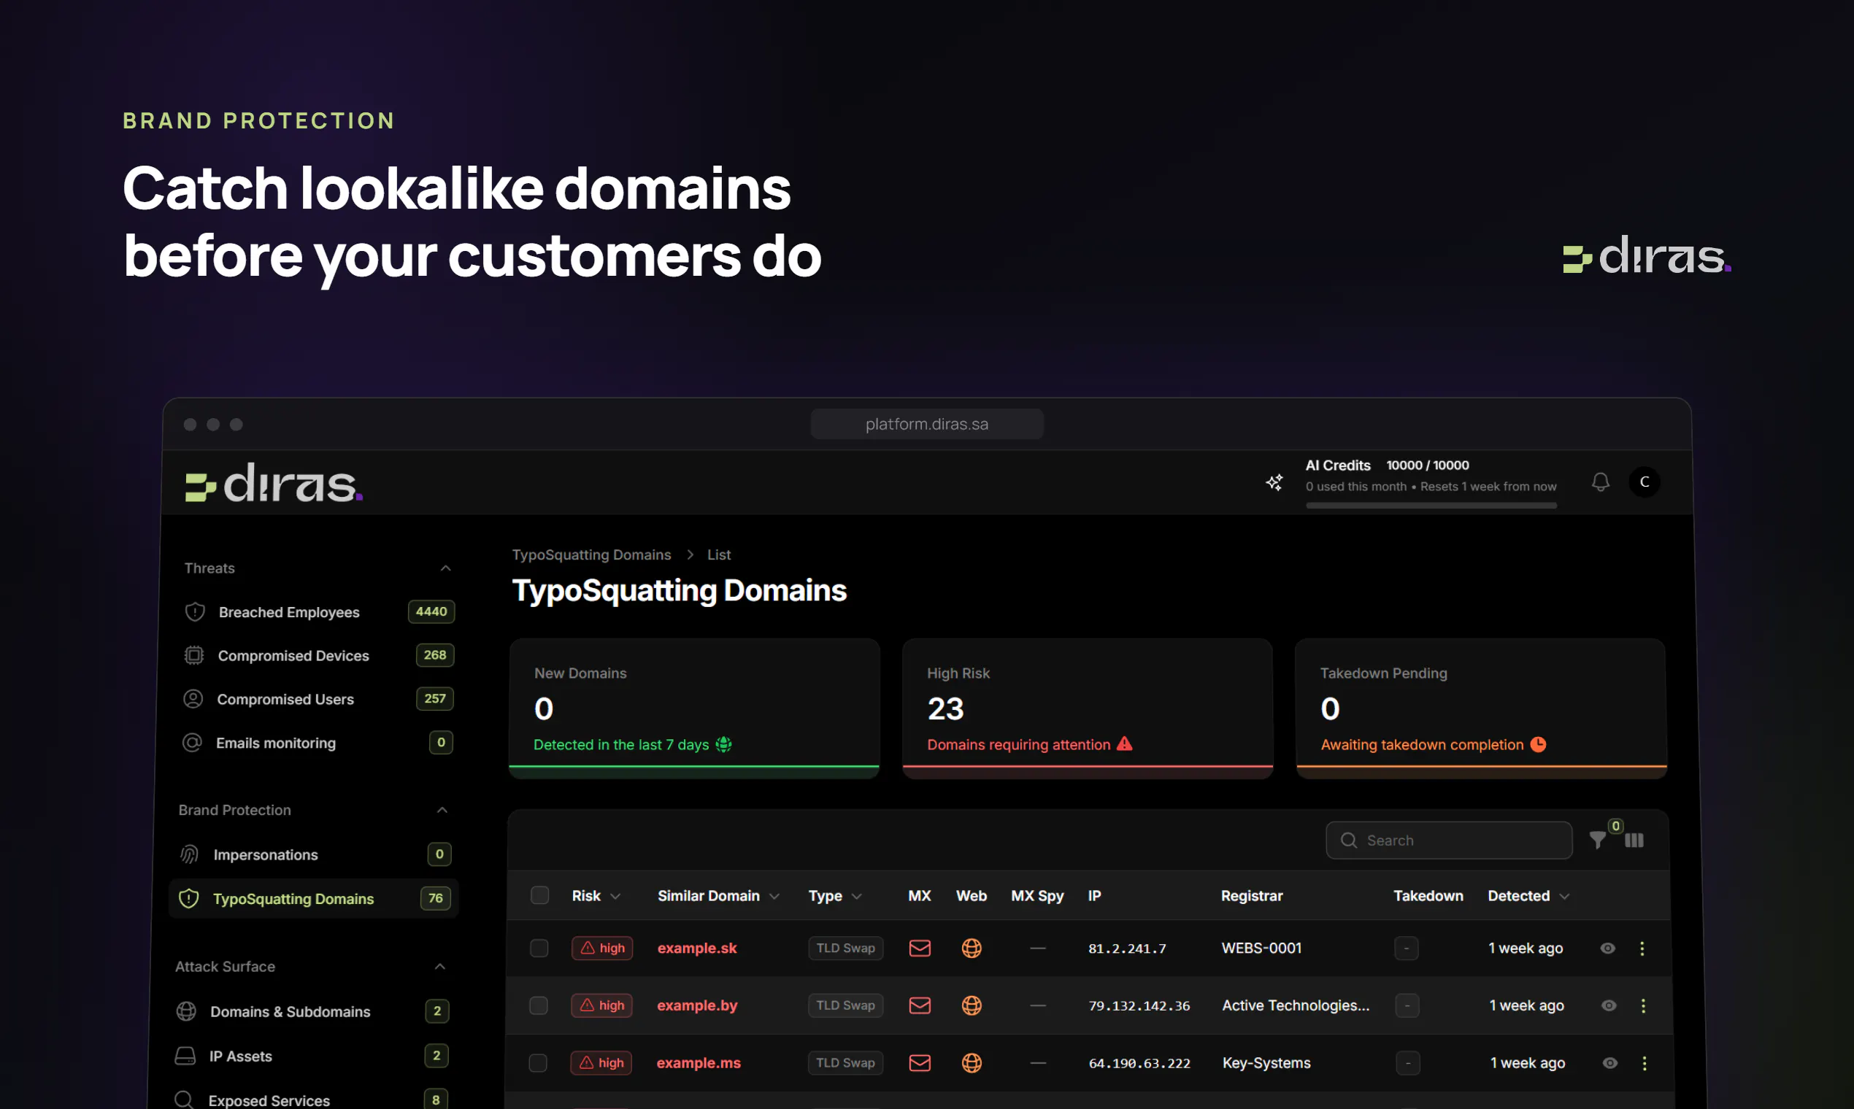Screen dimensions: 1854x1109
Task: Open Emails monitoring in the sidebar
Action: [x=315, y=743]
